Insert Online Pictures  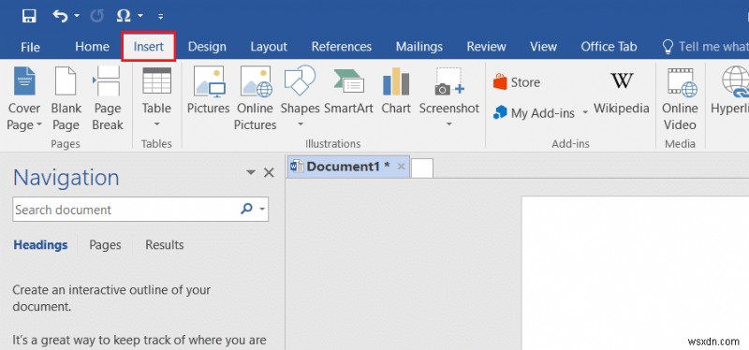[x=256, y=99]
